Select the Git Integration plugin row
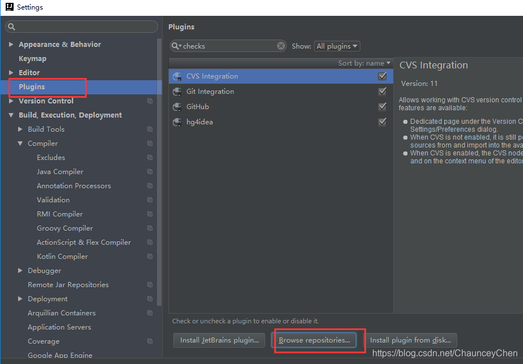Image resolution: width=523 pixels, height=364 pixels. tap(281, 92)
